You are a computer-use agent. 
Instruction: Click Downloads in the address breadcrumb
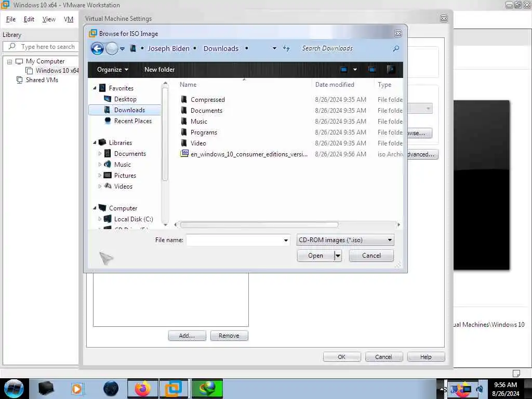(x=221, y=48)
